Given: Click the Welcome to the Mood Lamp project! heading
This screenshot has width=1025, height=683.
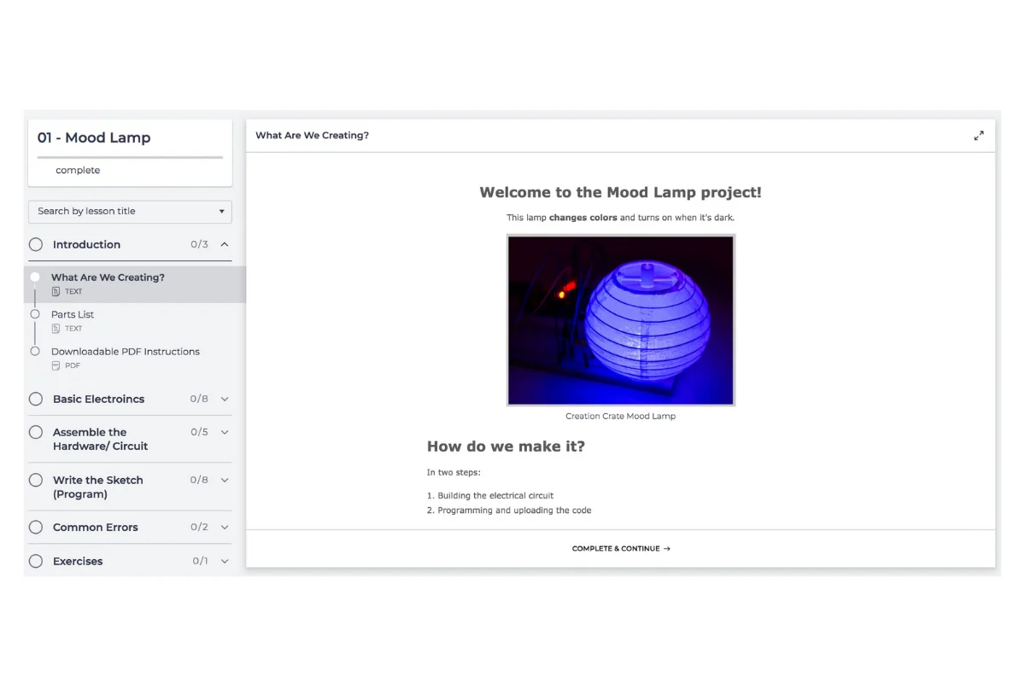Looking at the screenshot, I should (x=620, y=192).
